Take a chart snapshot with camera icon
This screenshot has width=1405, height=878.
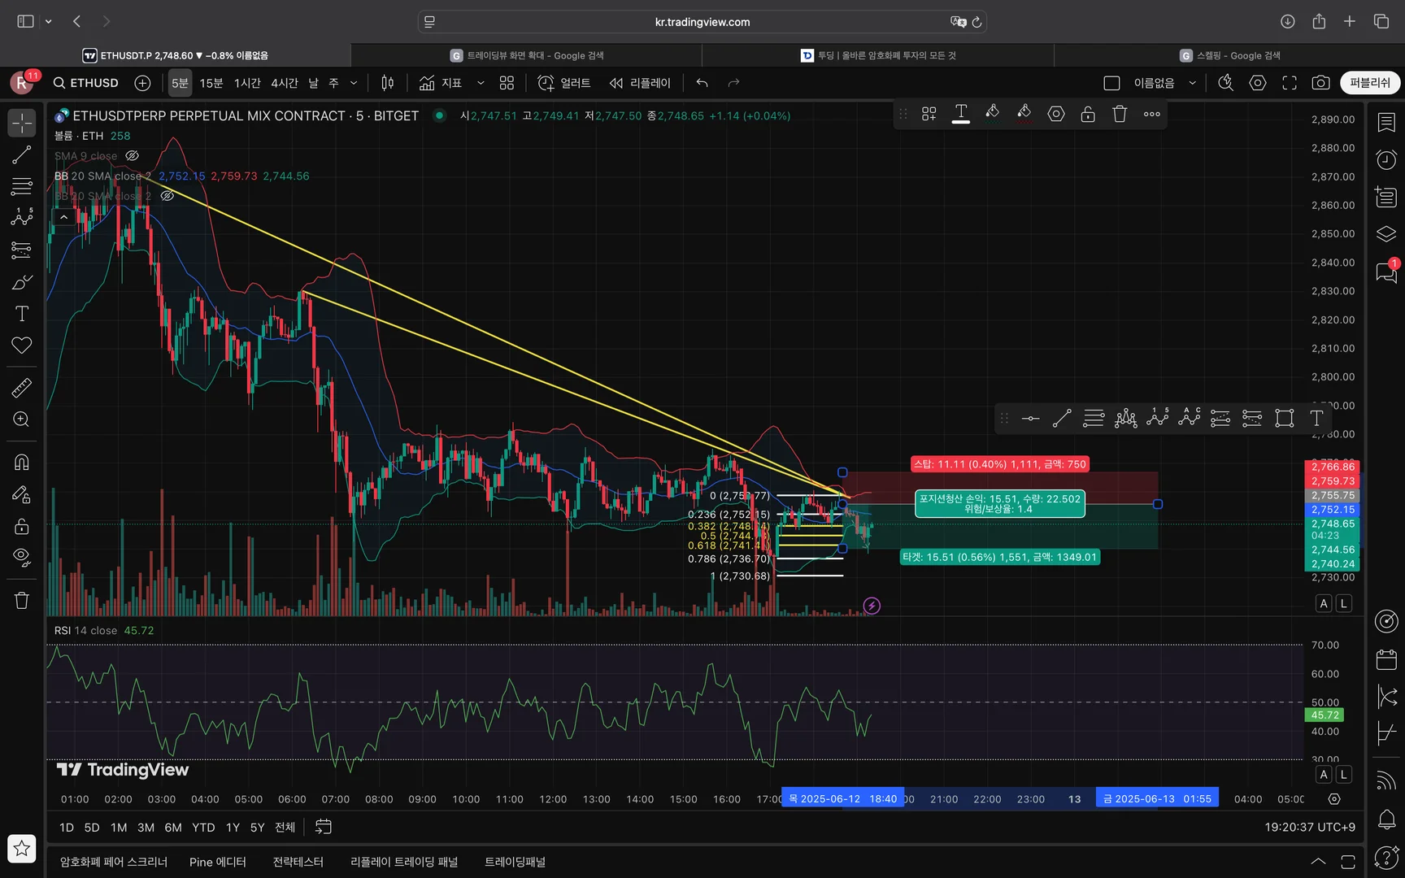1321,83
